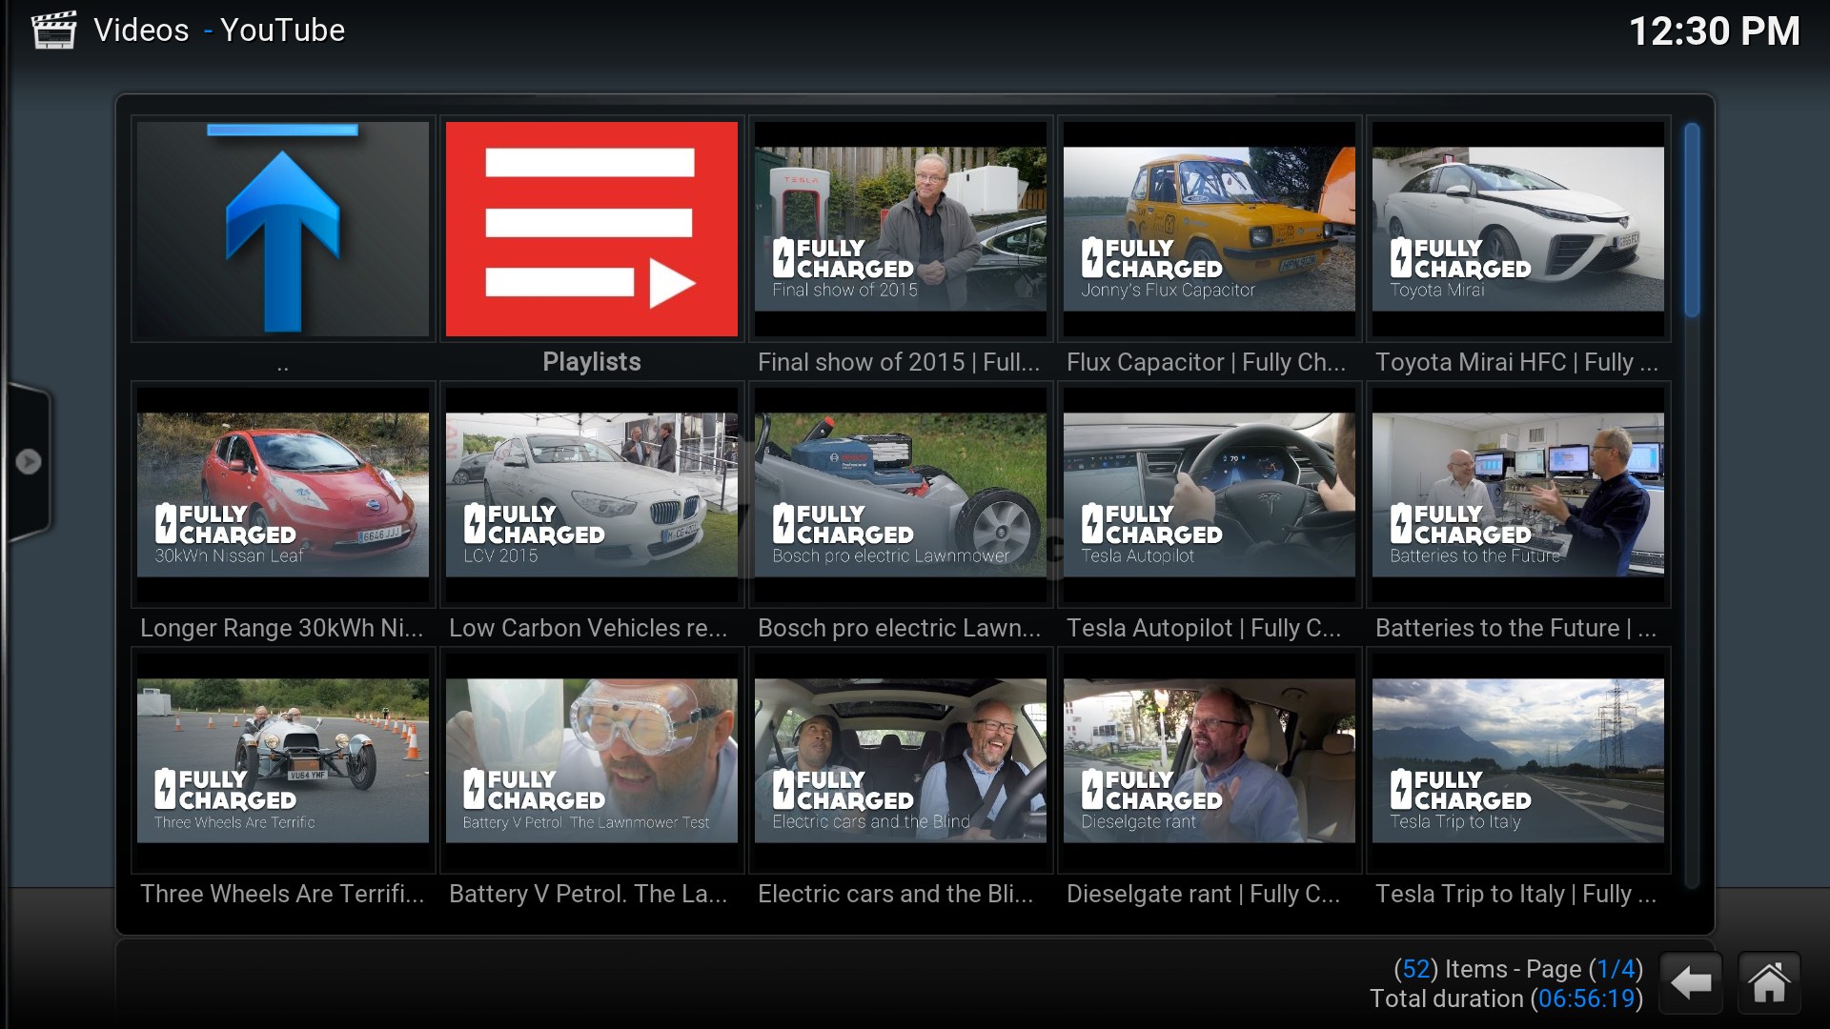Select Toyota Mirai HFC video
This screenshot has height=1029, width=1830.
coord(1517,229)
